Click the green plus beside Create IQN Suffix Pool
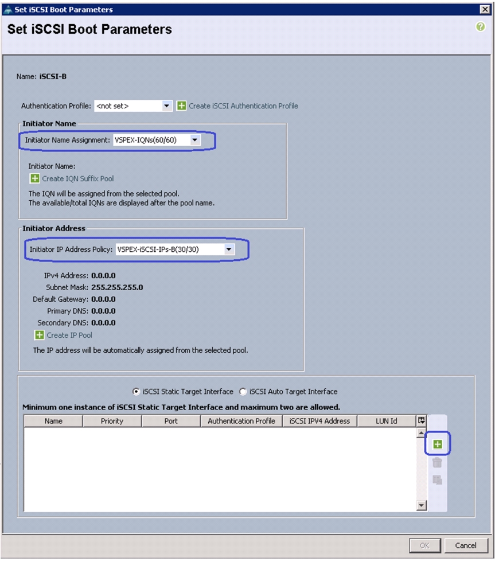 pos(34,178)
